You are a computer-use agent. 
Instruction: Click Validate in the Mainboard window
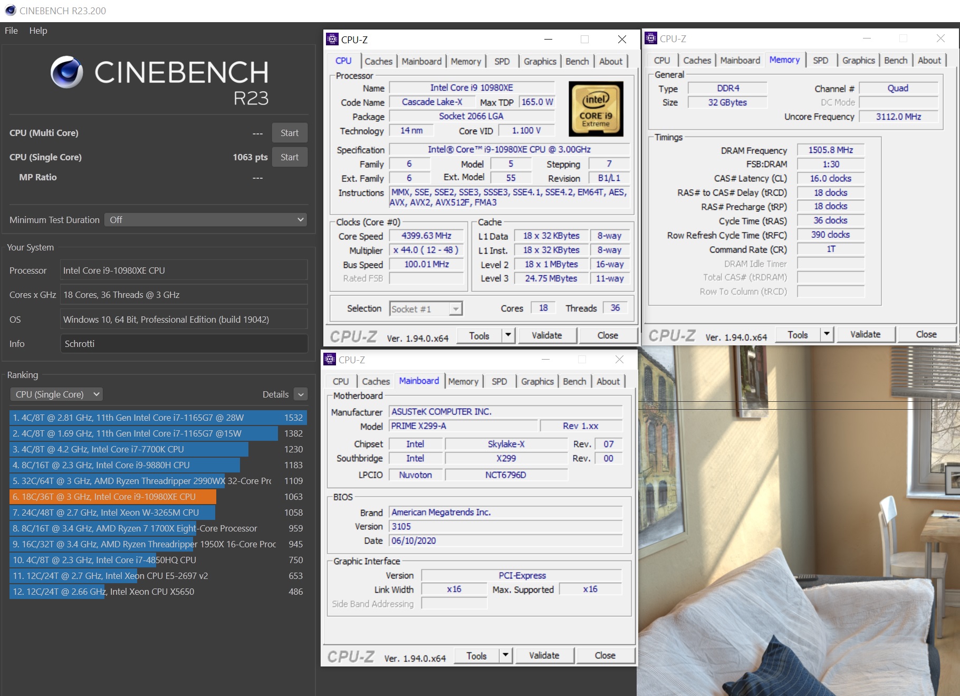click(x=544, y=655)
